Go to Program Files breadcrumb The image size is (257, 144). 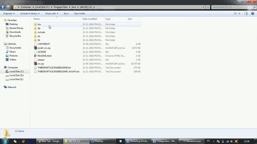(61, 7)
